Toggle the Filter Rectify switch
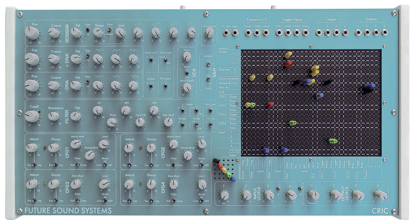The height and width of the screenshot is (224, 414). click(183, 125)
